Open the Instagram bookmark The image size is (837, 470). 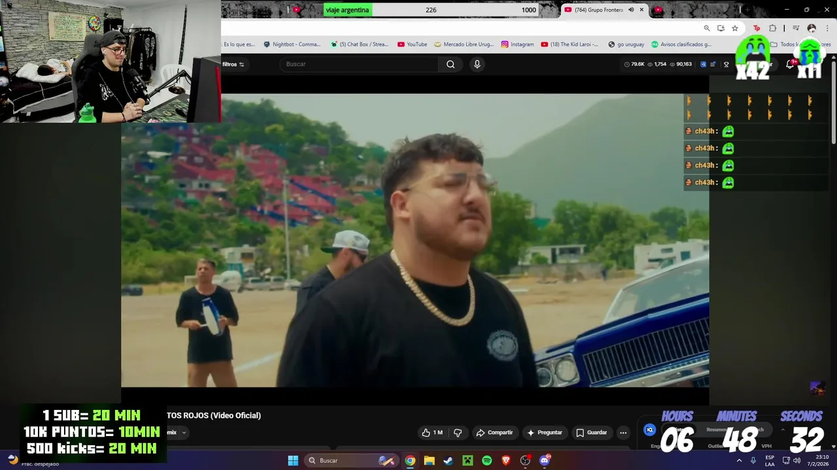point(517,44)
